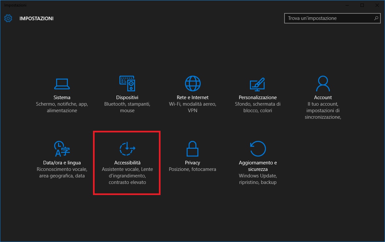Click 'Posizione, fotocamera' text under Privacy

click(192, 169)
